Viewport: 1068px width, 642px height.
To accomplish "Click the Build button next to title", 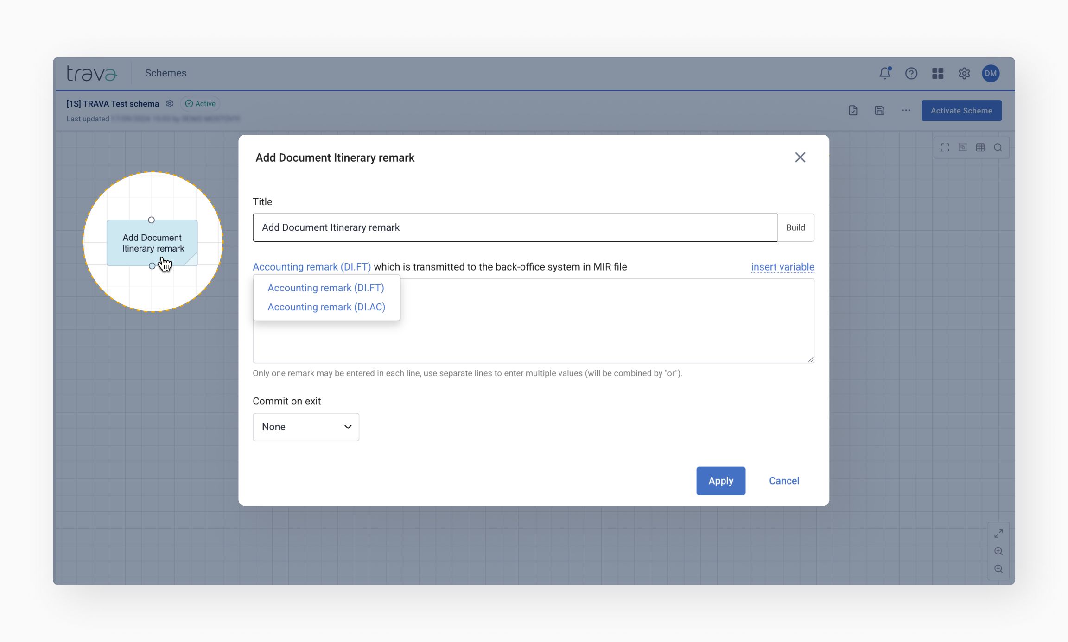I will (x=795, y=227).
